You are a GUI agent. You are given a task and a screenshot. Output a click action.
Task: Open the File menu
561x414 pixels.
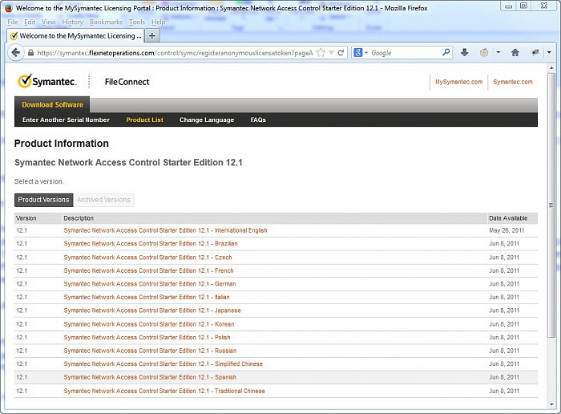point(13,22)
